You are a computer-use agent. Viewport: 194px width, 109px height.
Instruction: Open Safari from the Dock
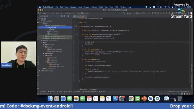point(63,99)
